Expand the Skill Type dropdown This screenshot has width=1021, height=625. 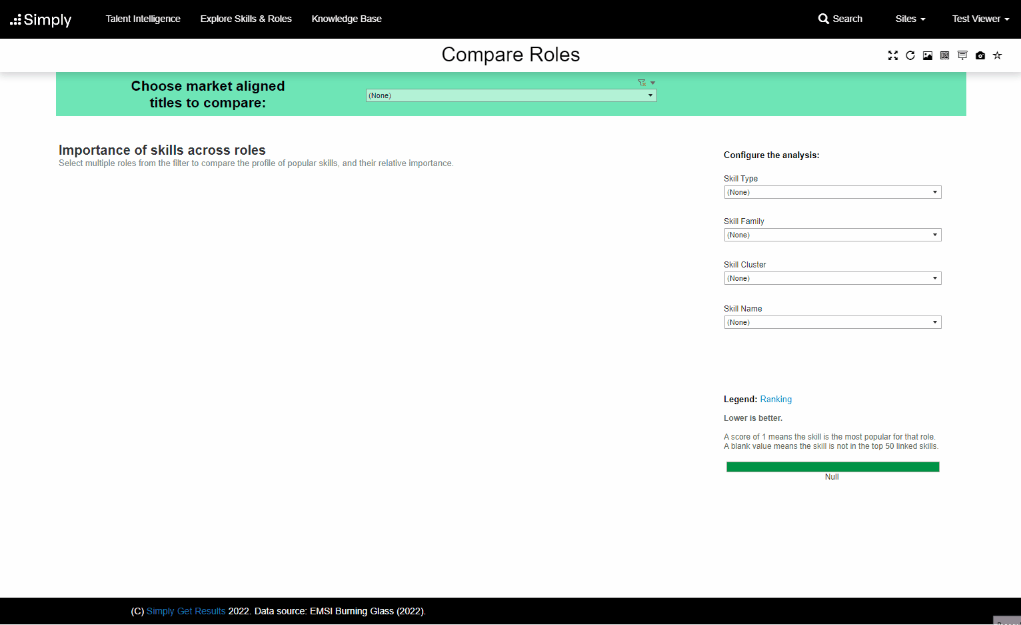point(832,192)
